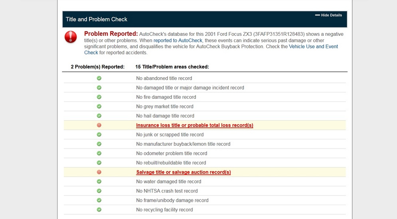Screen dimensions: 397x219
Task: Click green check icon for manufacturer buyback/lemon row
Action: point(99,144)
